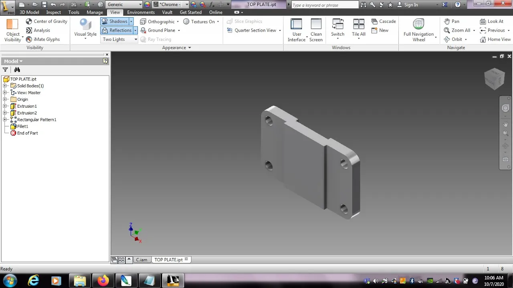This screenshot has width=513, height=288.
Task: Click the Undo arrow
Action: point(53,4)
